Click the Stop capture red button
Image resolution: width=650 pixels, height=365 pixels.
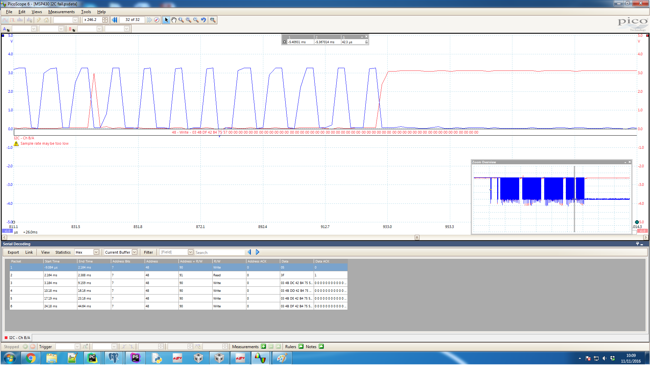click(x=33, y=346)
